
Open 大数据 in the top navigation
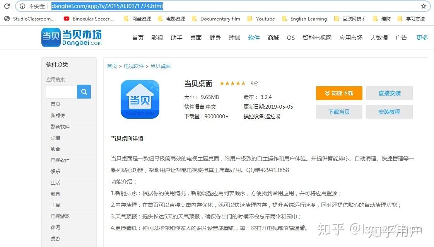pos(379,37)
